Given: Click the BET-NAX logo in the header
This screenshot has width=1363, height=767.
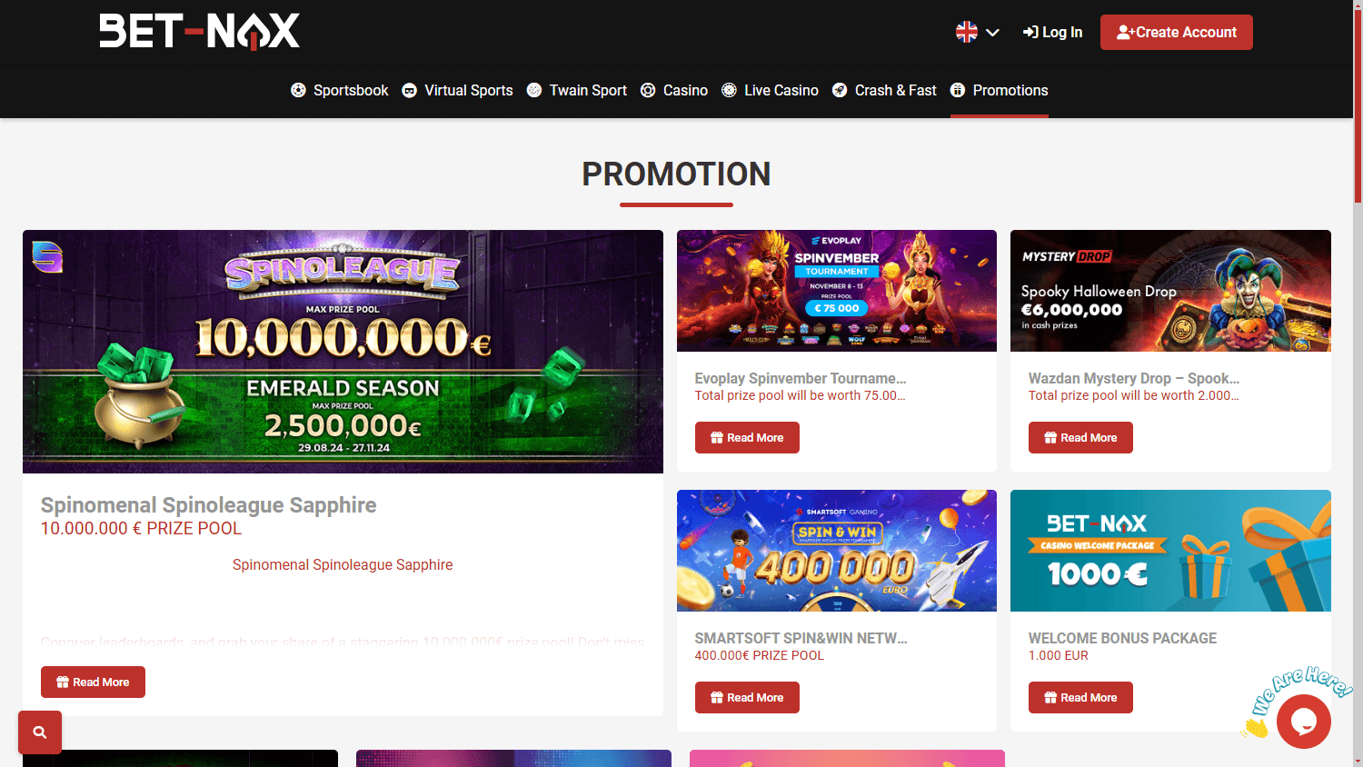Looking at the screenshot, I should coord(199,32).
